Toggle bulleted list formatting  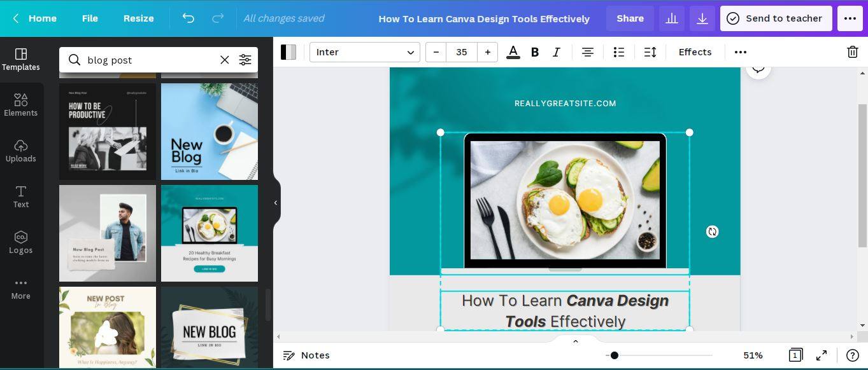[618, 52]
